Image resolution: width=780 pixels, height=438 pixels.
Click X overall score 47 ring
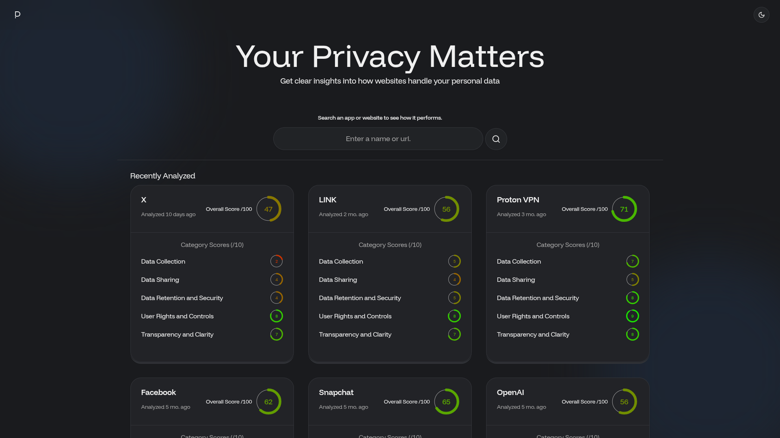(268, 209)
